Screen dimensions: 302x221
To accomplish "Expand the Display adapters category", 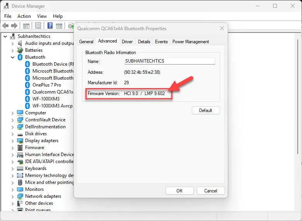I will point(13,141).
